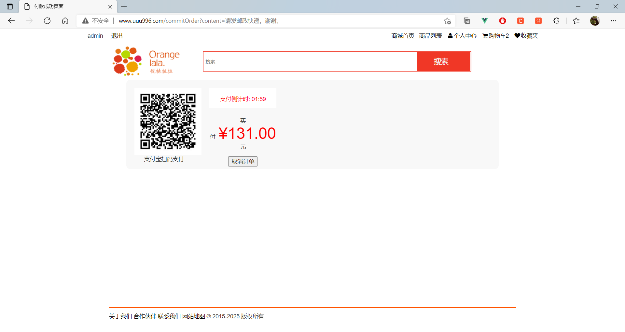Click the ¥131.00 amount text
Screen dimensions: 625x332
tap(247, 133)
